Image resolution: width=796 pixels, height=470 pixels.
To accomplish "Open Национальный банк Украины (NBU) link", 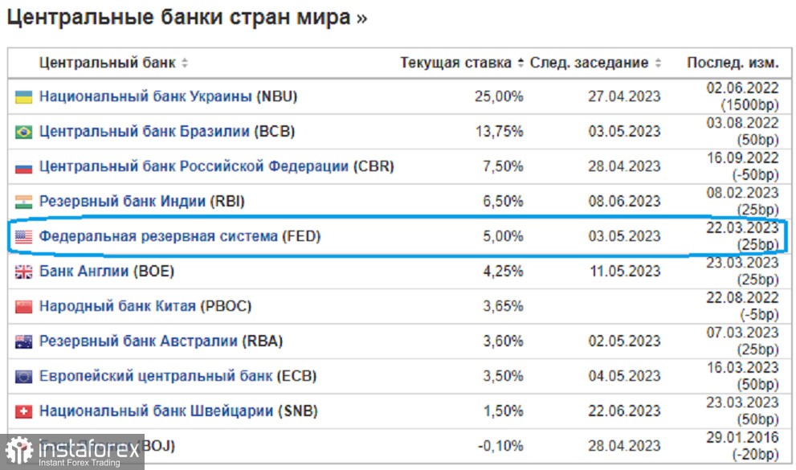I will 168,97.
